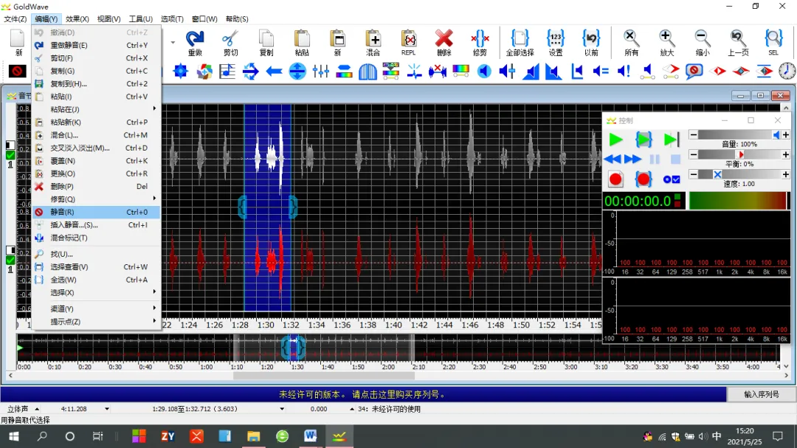Click the 全部选择 (Select all) toolbar icon
Viewport: 797px width, 448px height.
[520, 39]
